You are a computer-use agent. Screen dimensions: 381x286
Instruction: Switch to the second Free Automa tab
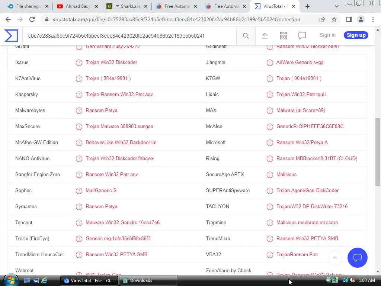click(226, 6)
